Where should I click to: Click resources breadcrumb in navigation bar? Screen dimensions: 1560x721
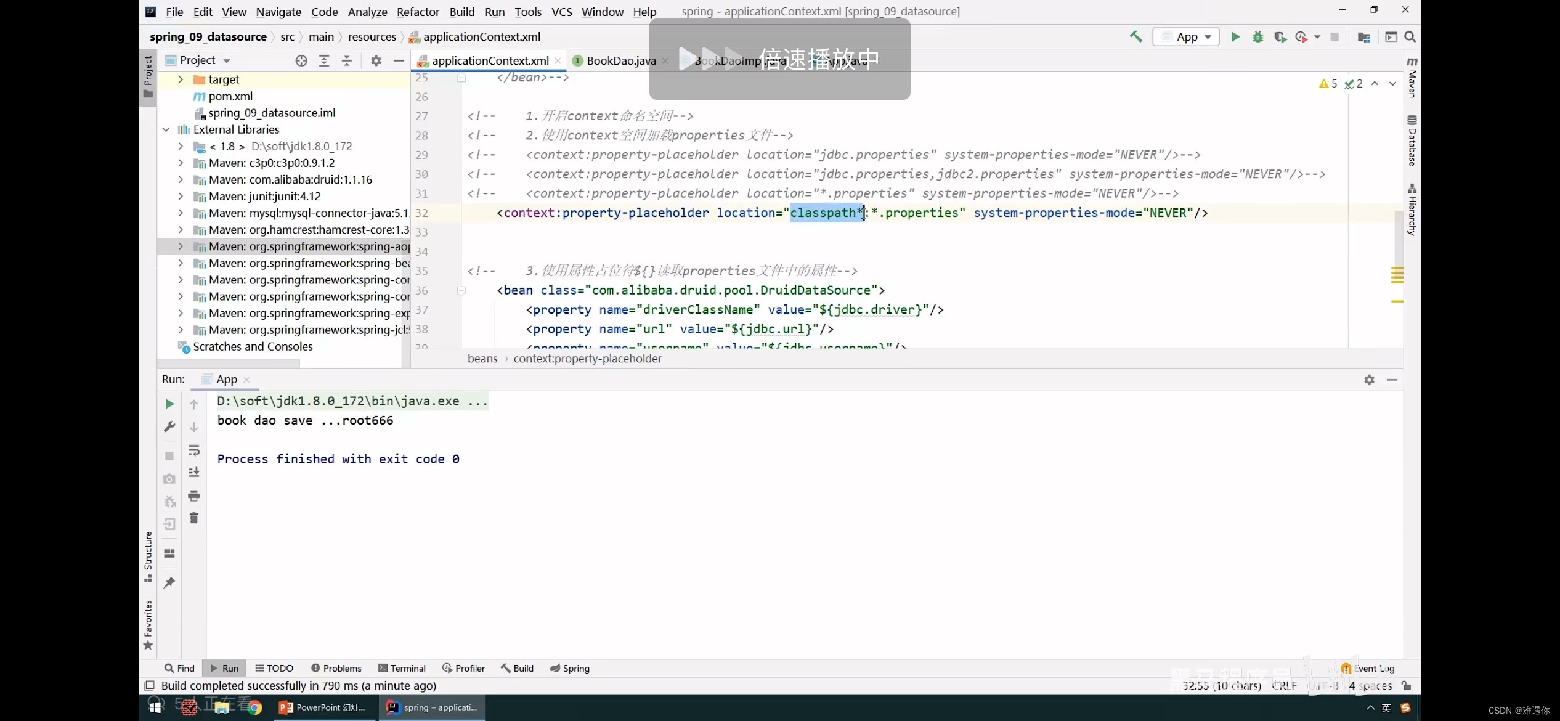(x=372, y=37)
